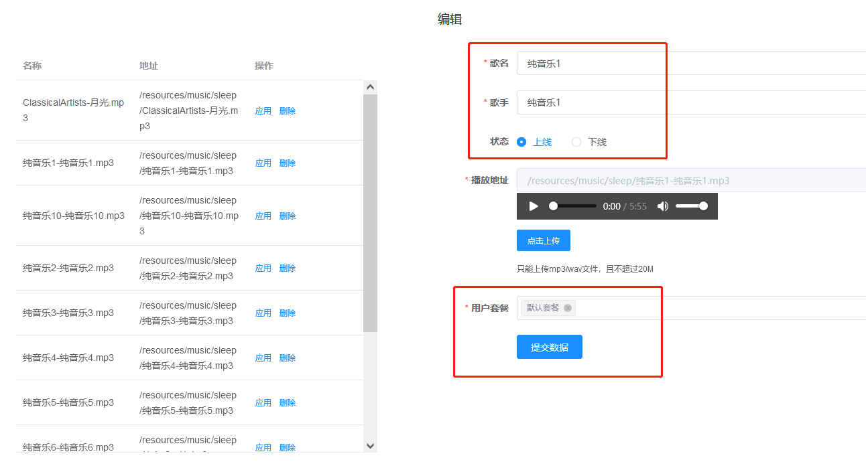Open the 用户套餐 selection dropdown
Screen dimensions: 866x466
[717, 308]
